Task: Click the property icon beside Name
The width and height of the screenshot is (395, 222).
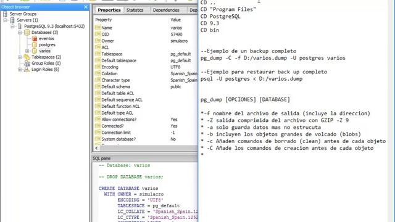Action: click(98, 27)
